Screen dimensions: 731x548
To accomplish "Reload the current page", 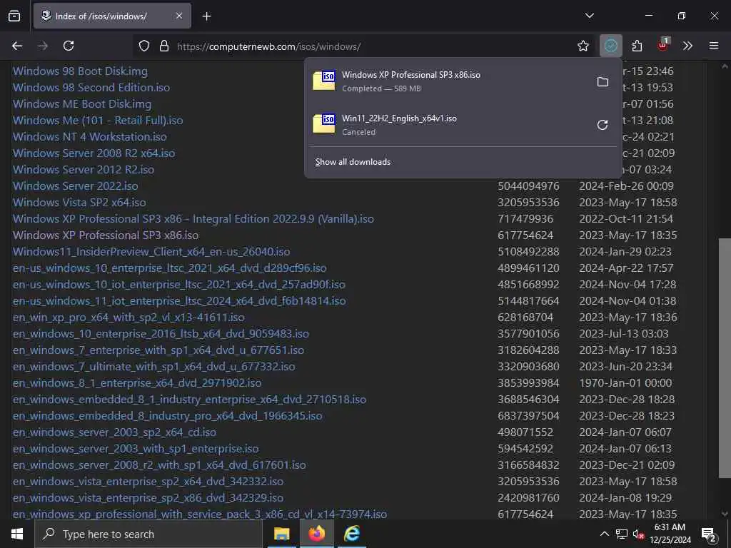I will [x=69, y=46].
